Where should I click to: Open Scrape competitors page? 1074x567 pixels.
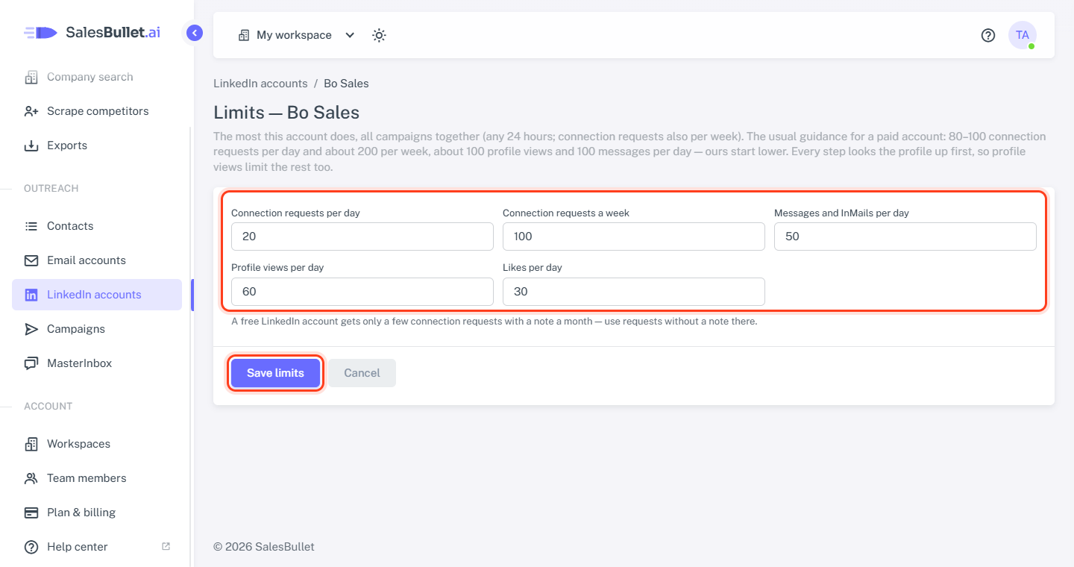click(97, 111)
